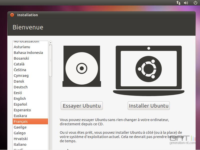This screenshot has height=150, width=200.
Task: Pick Hrvatski in the language list
Action: [x=30, y=139]
